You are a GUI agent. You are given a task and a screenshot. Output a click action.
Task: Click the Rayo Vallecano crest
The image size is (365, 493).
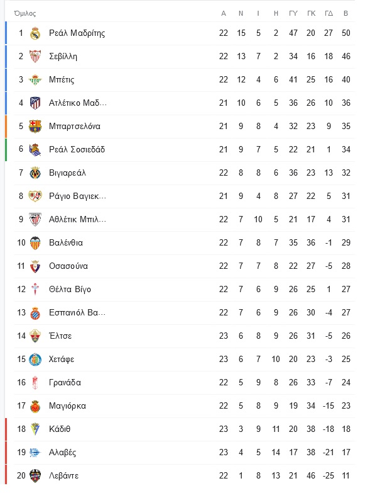click(x=35, y=196)
